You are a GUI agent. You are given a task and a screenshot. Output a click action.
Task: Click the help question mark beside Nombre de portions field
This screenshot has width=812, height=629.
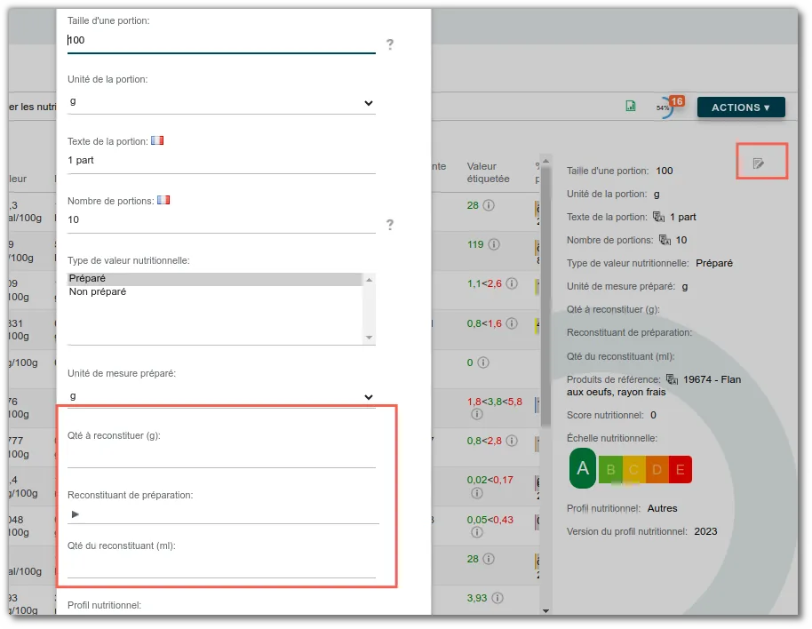390,224
